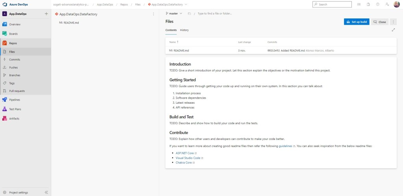Screen dimensions: 403x196
Task: Click the plus icon beside App.DataOps
Action: click(46, 13)
